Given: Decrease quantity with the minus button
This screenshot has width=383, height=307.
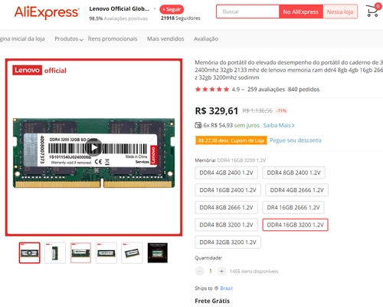Looking at the screenshot, I should coord(200,271).
